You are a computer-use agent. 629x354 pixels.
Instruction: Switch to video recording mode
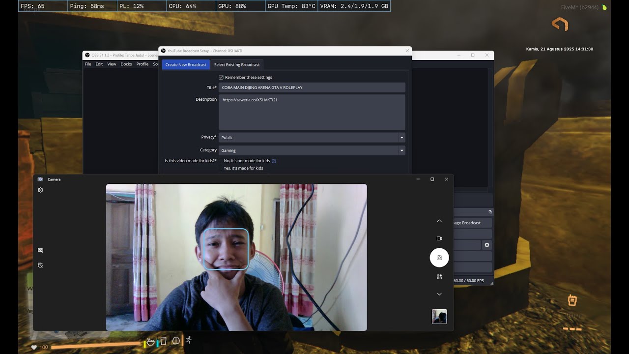coord(439,238)
